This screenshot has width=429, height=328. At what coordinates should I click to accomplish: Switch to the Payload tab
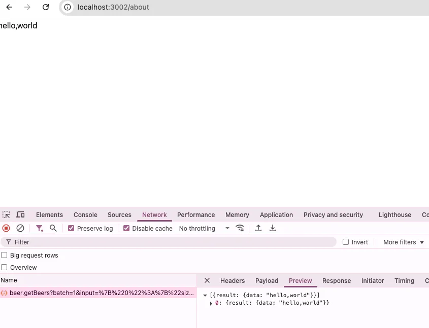pyautogui.click(x=267, y=281)
